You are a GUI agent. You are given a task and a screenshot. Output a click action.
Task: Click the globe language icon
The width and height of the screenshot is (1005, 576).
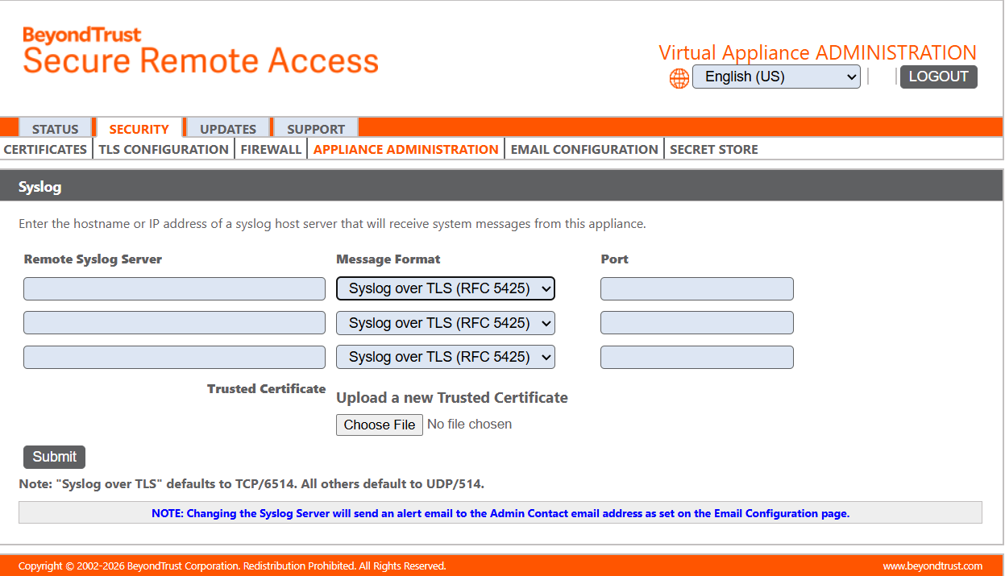coord(679,78)
